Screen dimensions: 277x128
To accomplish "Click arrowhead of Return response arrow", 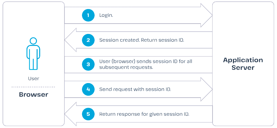I will pos(70,114).
